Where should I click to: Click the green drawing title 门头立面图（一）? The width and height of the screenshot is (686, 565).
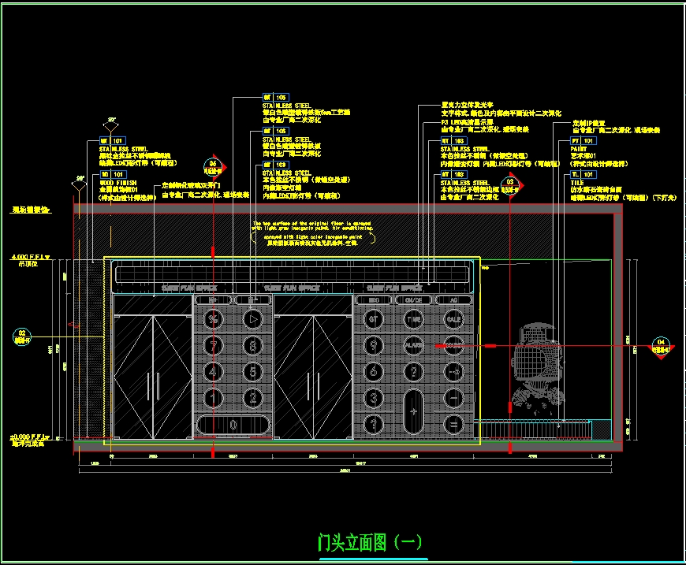371,542
